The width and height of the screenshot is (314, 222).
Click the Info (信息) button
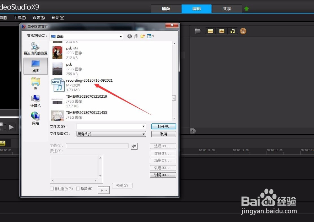tap(163, 153)
